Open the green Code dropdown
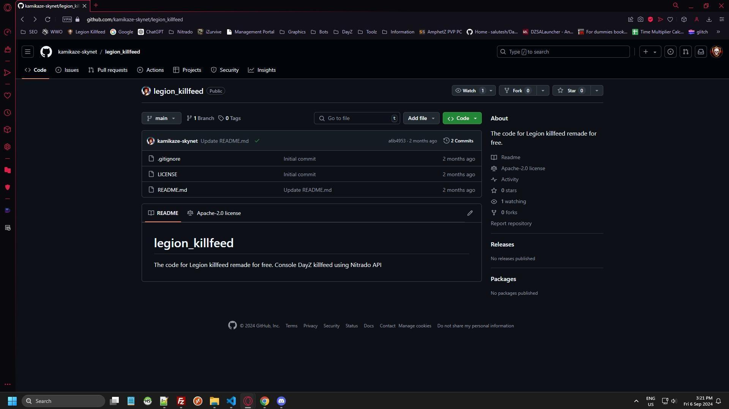This screenshot has height=409, width=729. pos(462,118)
